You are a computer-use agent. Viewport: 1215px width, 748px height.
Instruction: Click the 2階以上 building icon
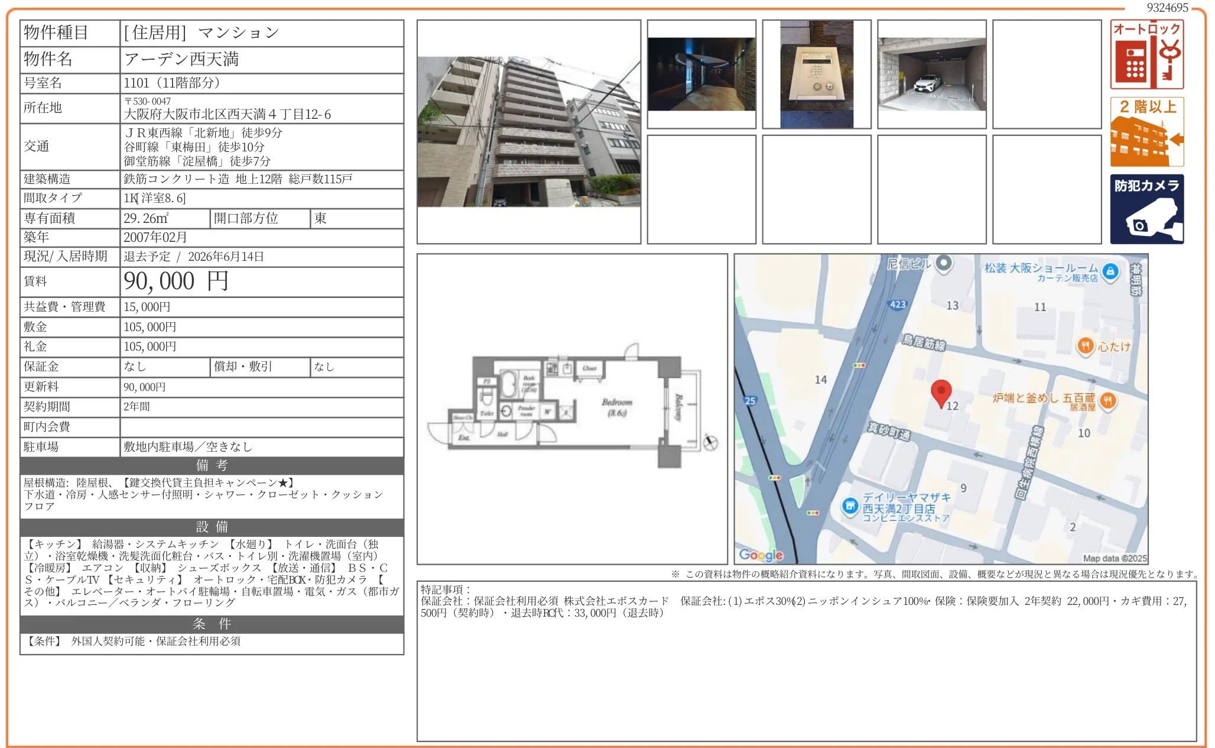[x=1146, y=131]
